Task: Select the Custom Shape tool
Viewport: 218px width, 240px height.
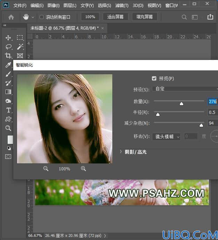Action: (x=8, y=119)
